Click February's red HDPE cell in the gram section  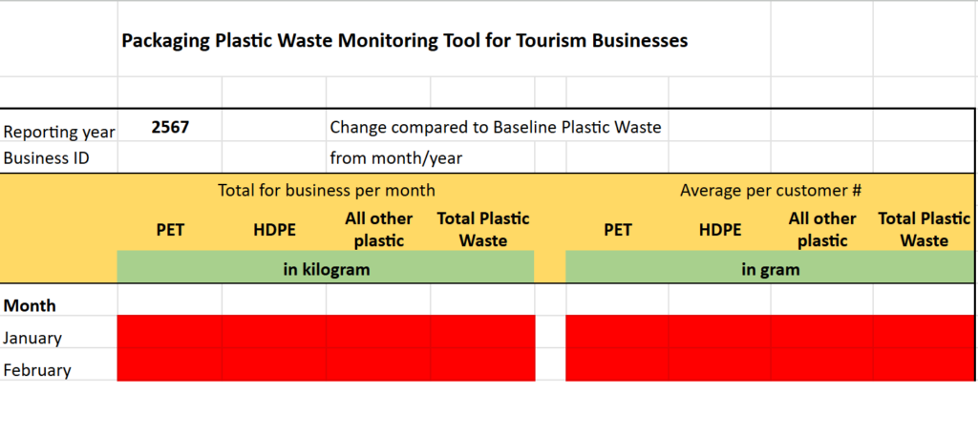(719, 365)
